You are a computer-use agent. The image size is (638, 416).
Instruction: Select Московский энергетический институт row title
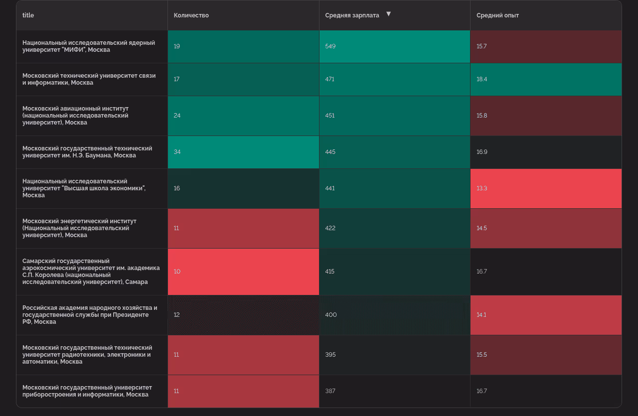tap(79, 228)
